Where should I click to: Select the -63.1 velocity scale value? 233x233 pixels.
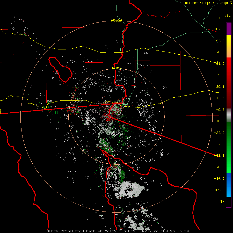219,155
